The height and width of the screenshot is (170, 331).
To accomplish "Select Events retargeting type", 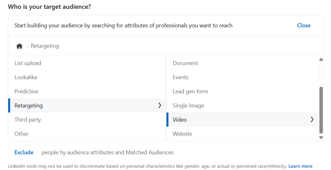I will [242, 77].
